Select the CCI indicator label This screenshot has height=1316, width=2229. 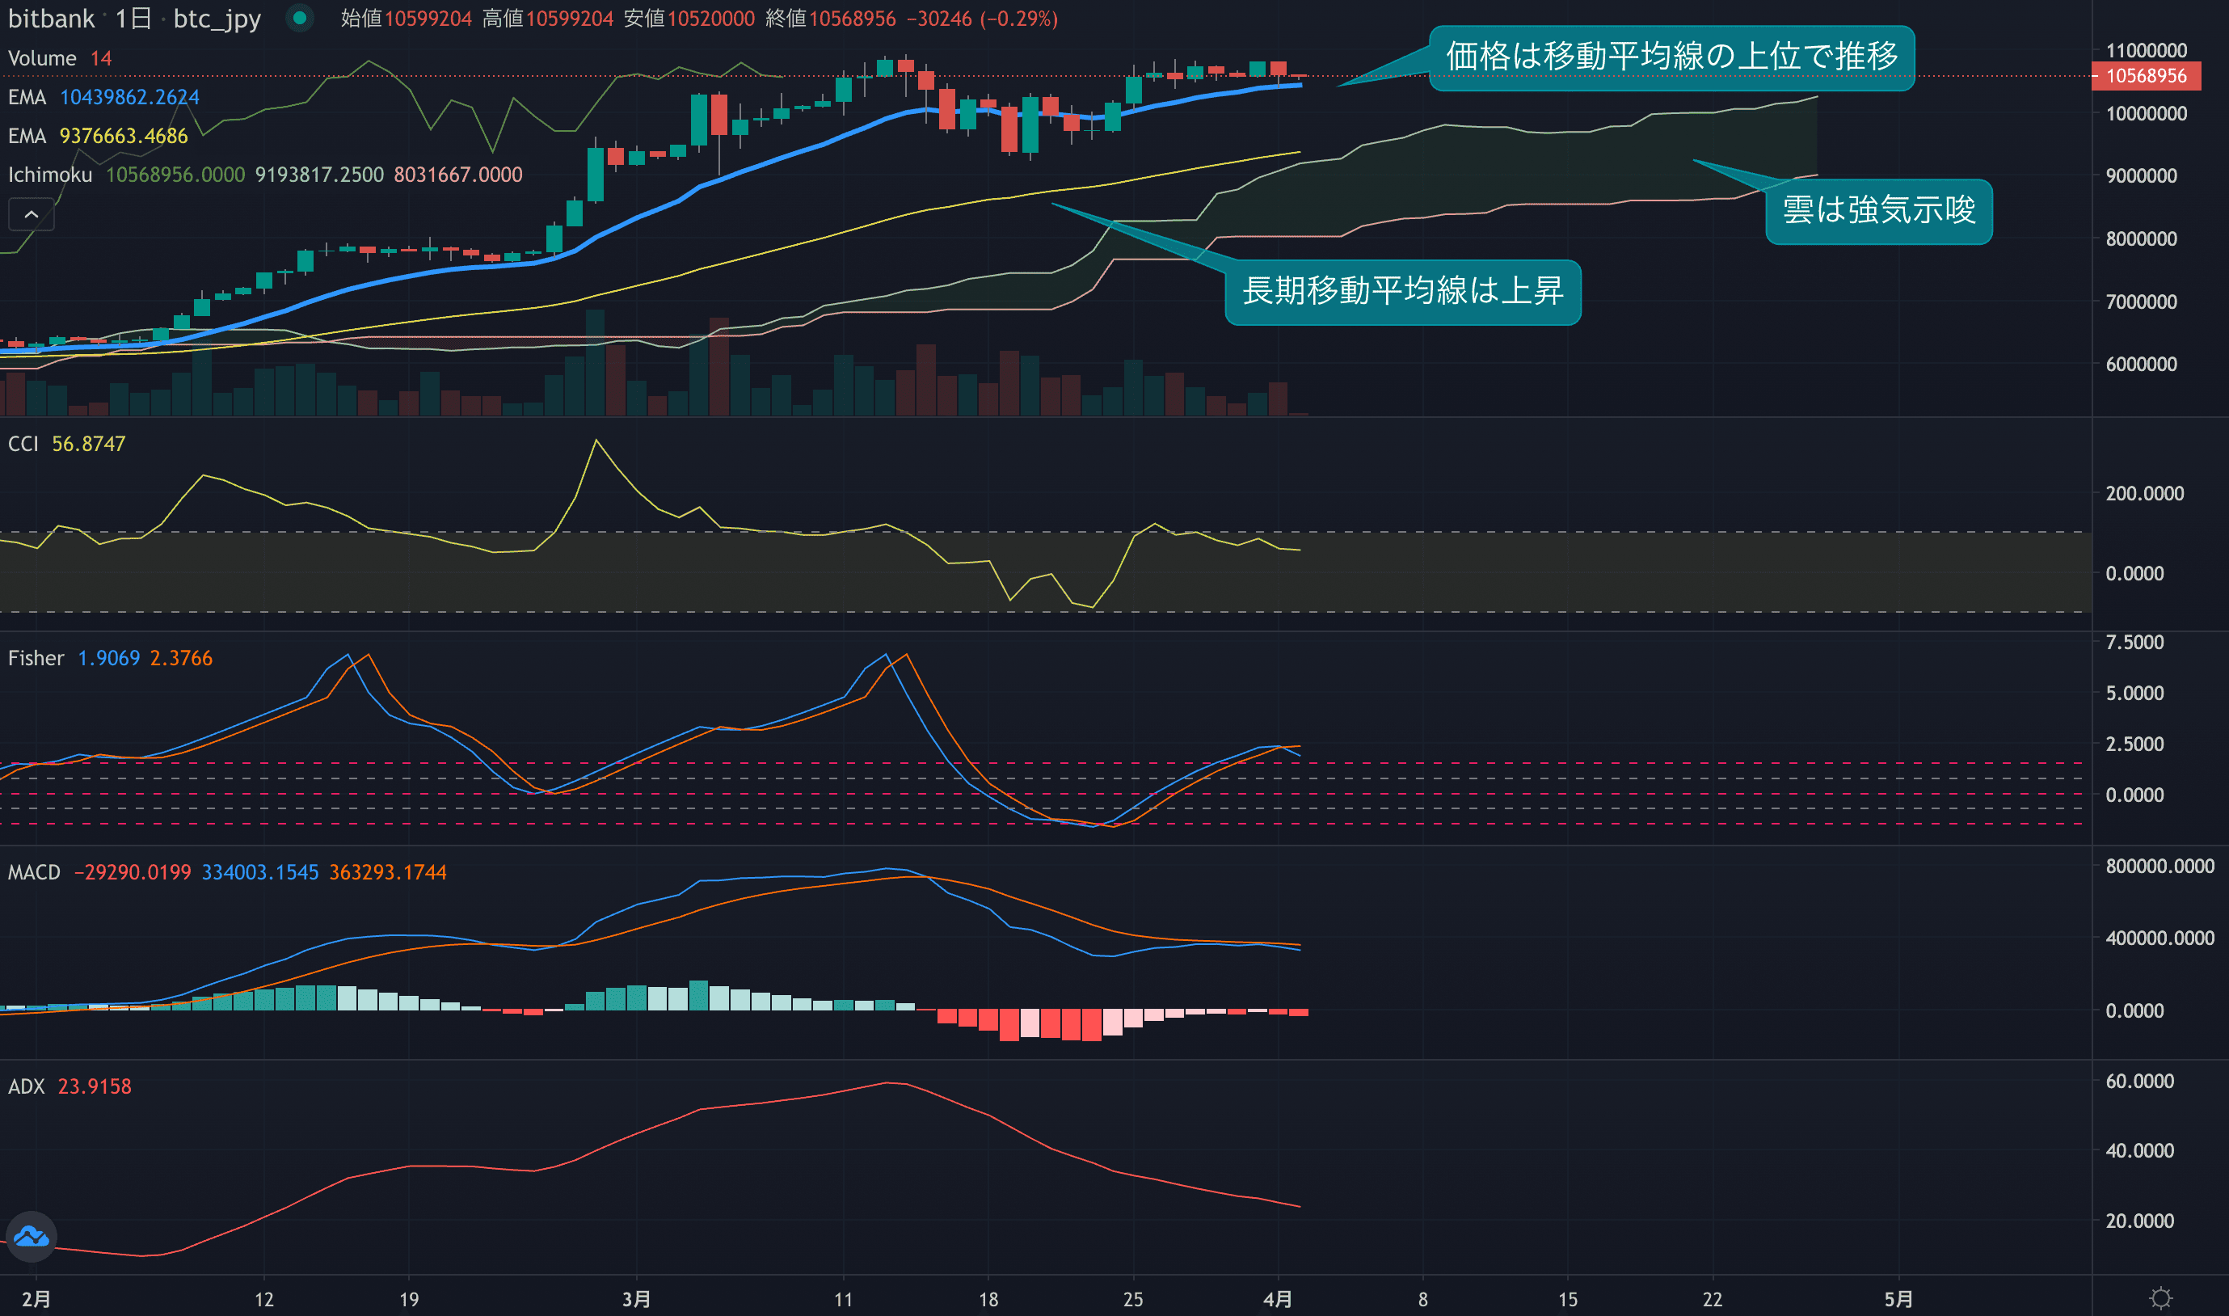[23, 444]
